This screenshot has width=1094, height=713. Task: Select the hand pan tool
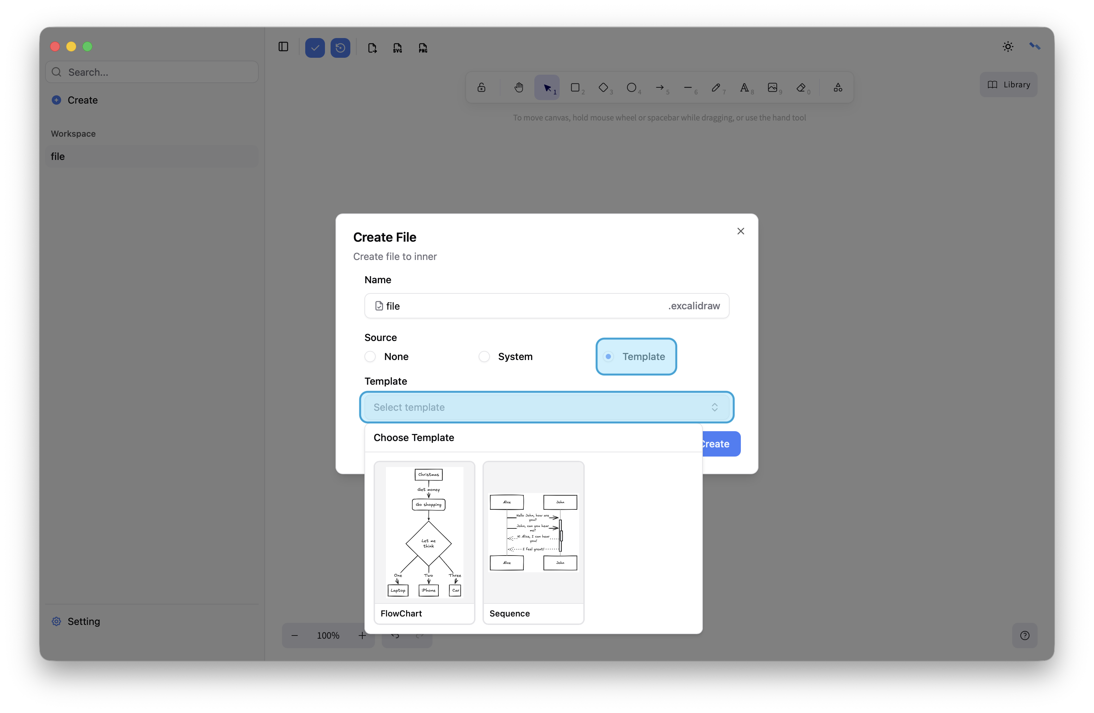click(x=518, y=87)
